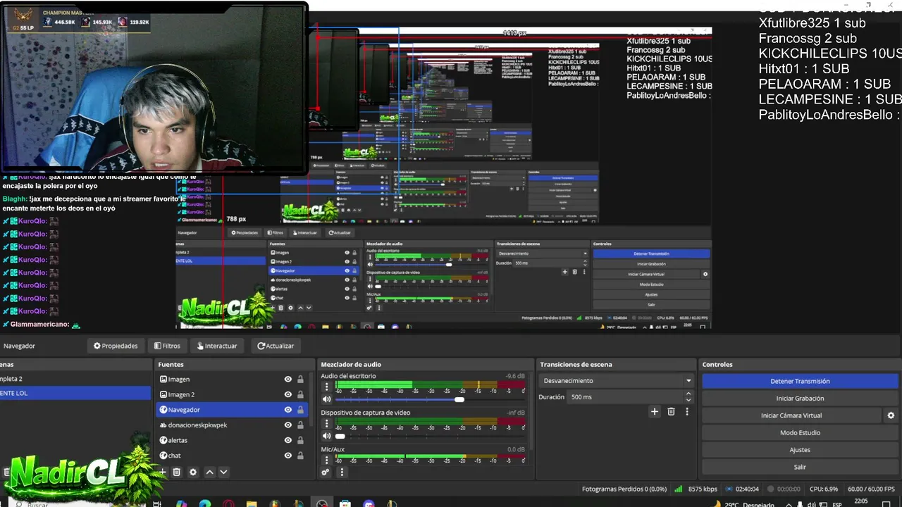Hide the donacioneskpkwpek source
Screen dimensions: 902x507
pos(288,425)
